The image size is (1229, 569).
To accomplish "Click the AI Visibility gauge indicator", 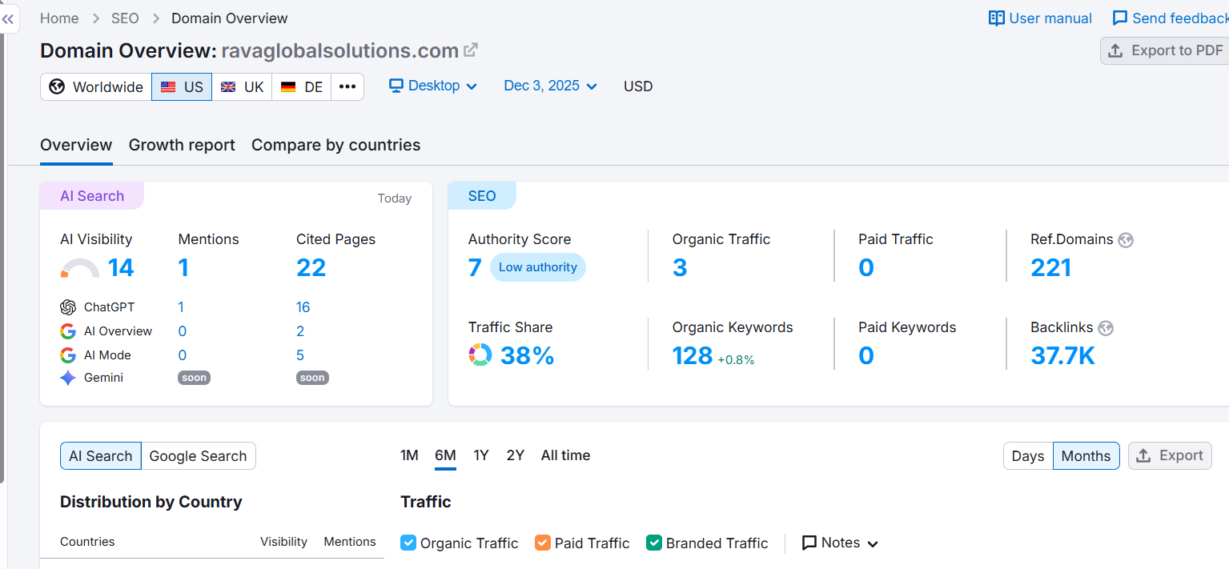I will (x=79, y=268).
